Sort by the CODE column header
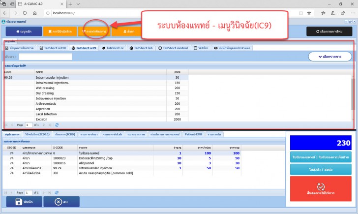Screen dimensions: 358x214 click(19, 72)
